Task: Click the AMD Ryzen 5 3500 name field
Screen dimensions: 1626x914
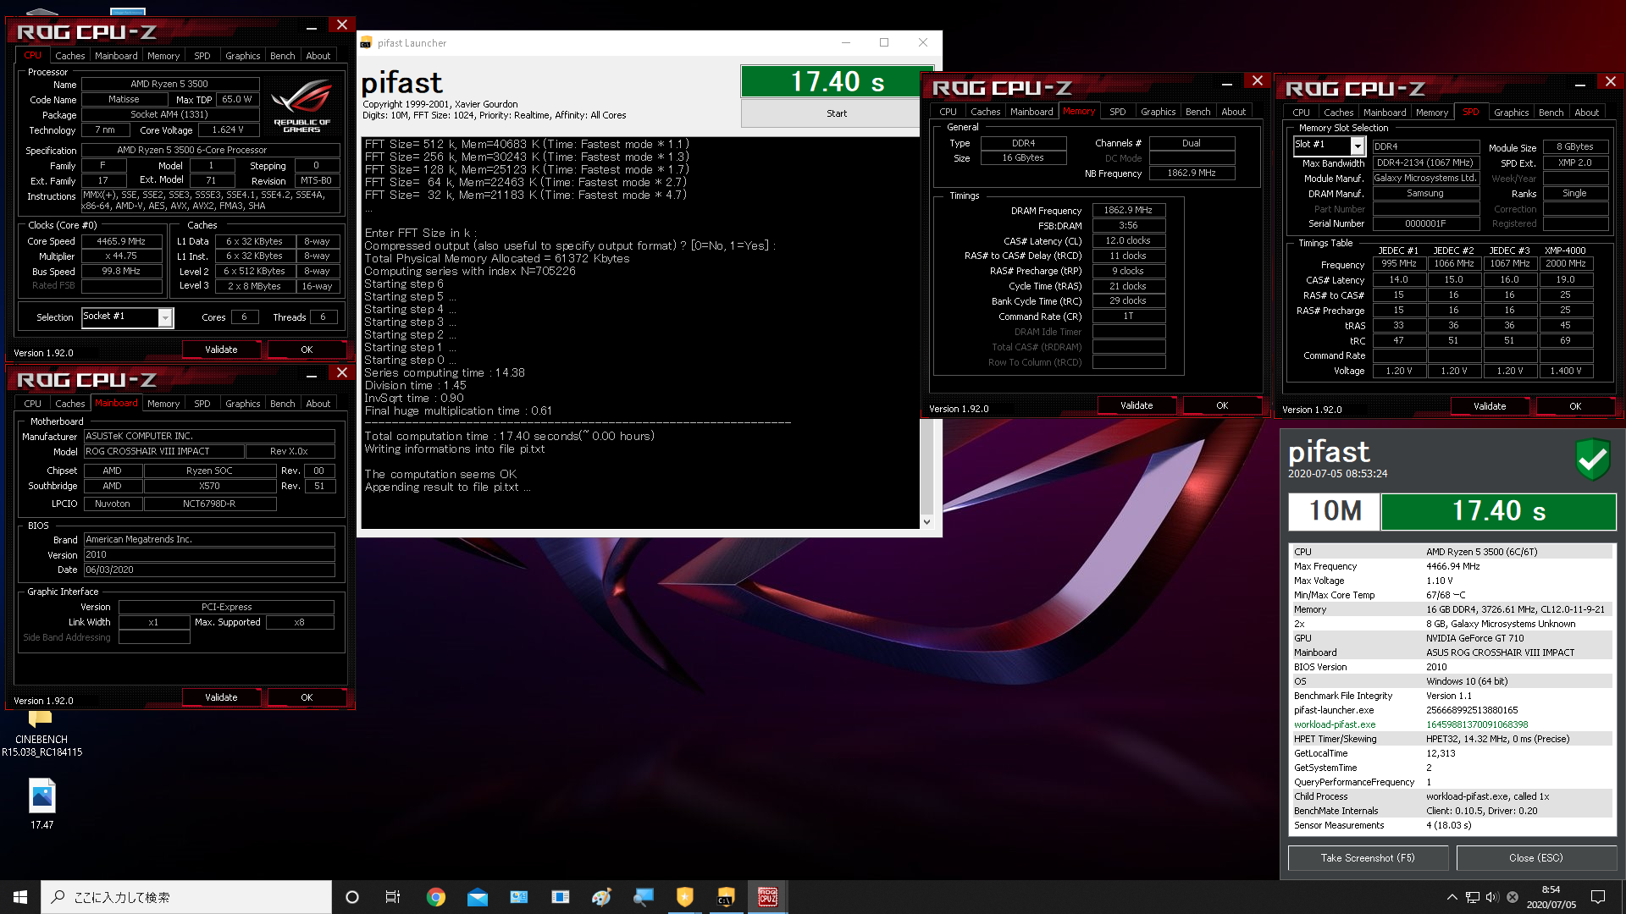Action: [x=169, y=84]
